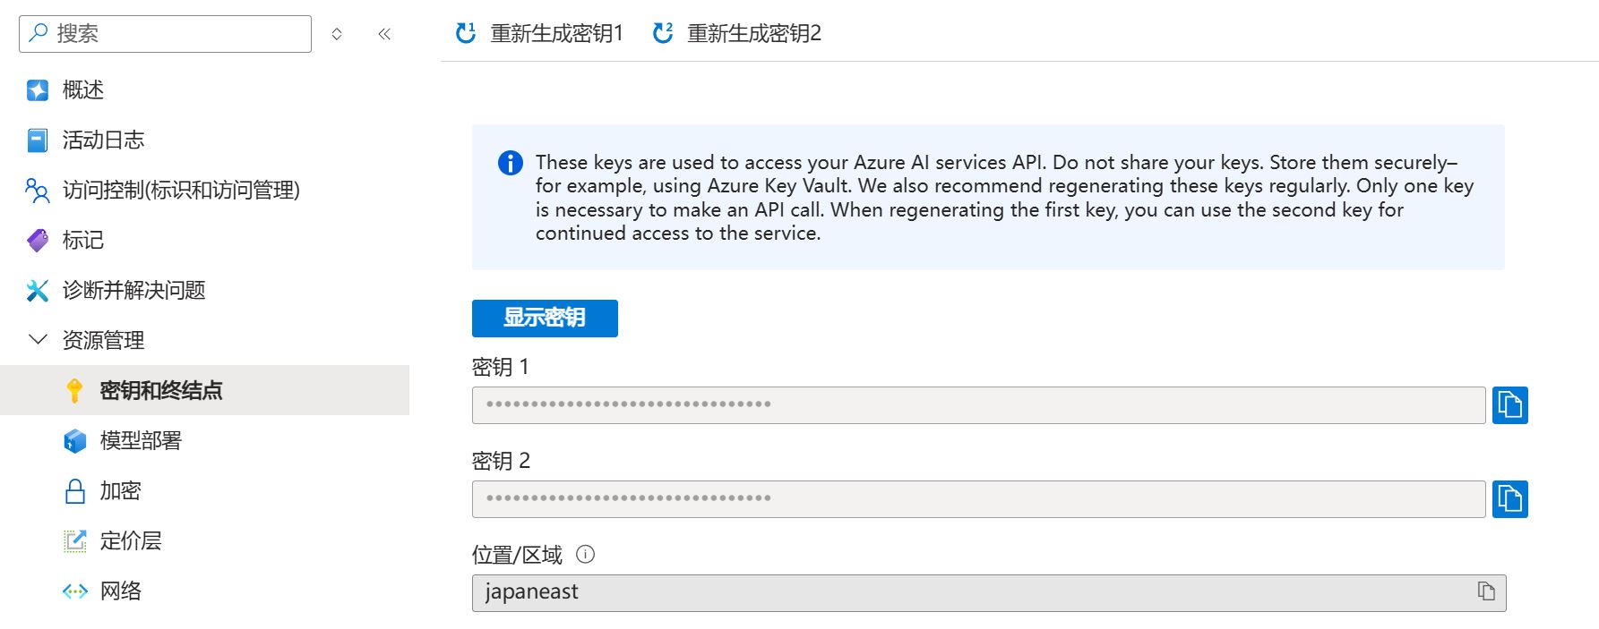The height and width of the screenshot is (629, 1599).
Task: Collapse the 资源管理 section
Action: 38,340
